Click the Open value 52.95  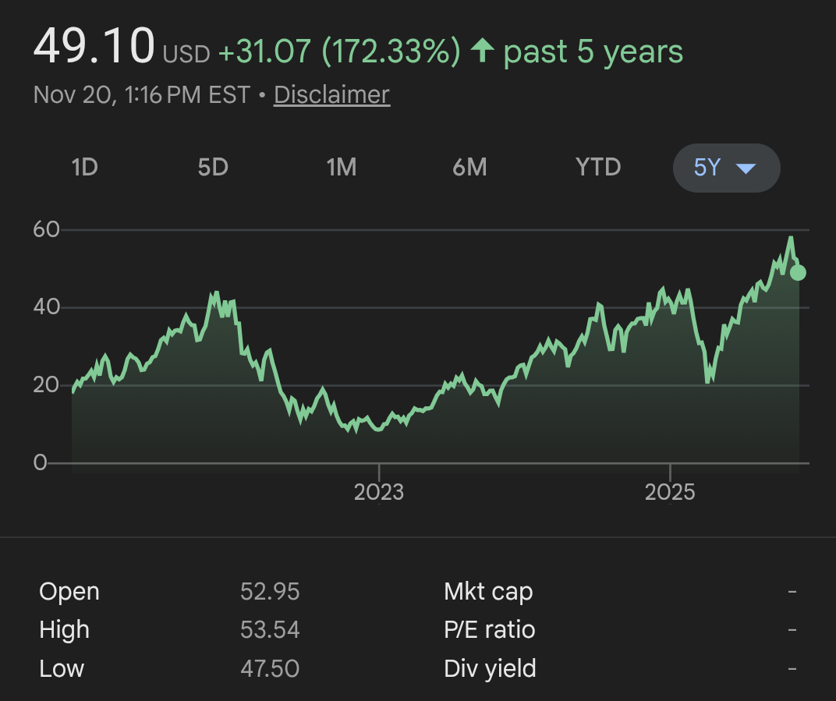coord(270,592)
